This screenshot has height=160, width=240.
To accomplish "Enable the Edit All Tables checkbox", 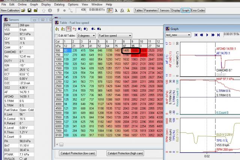I will tap(57, 36).
